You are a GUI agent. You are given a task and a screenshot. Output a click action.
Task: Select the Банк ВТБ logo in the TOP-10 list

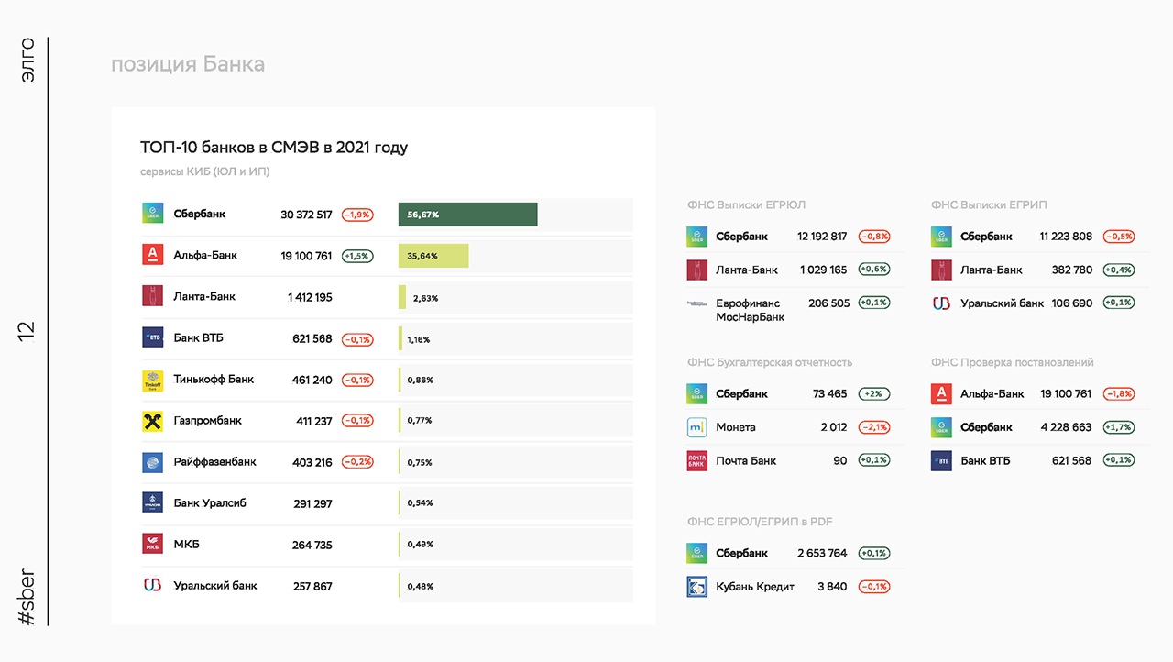pyautogui.click(x=152, y=337)
